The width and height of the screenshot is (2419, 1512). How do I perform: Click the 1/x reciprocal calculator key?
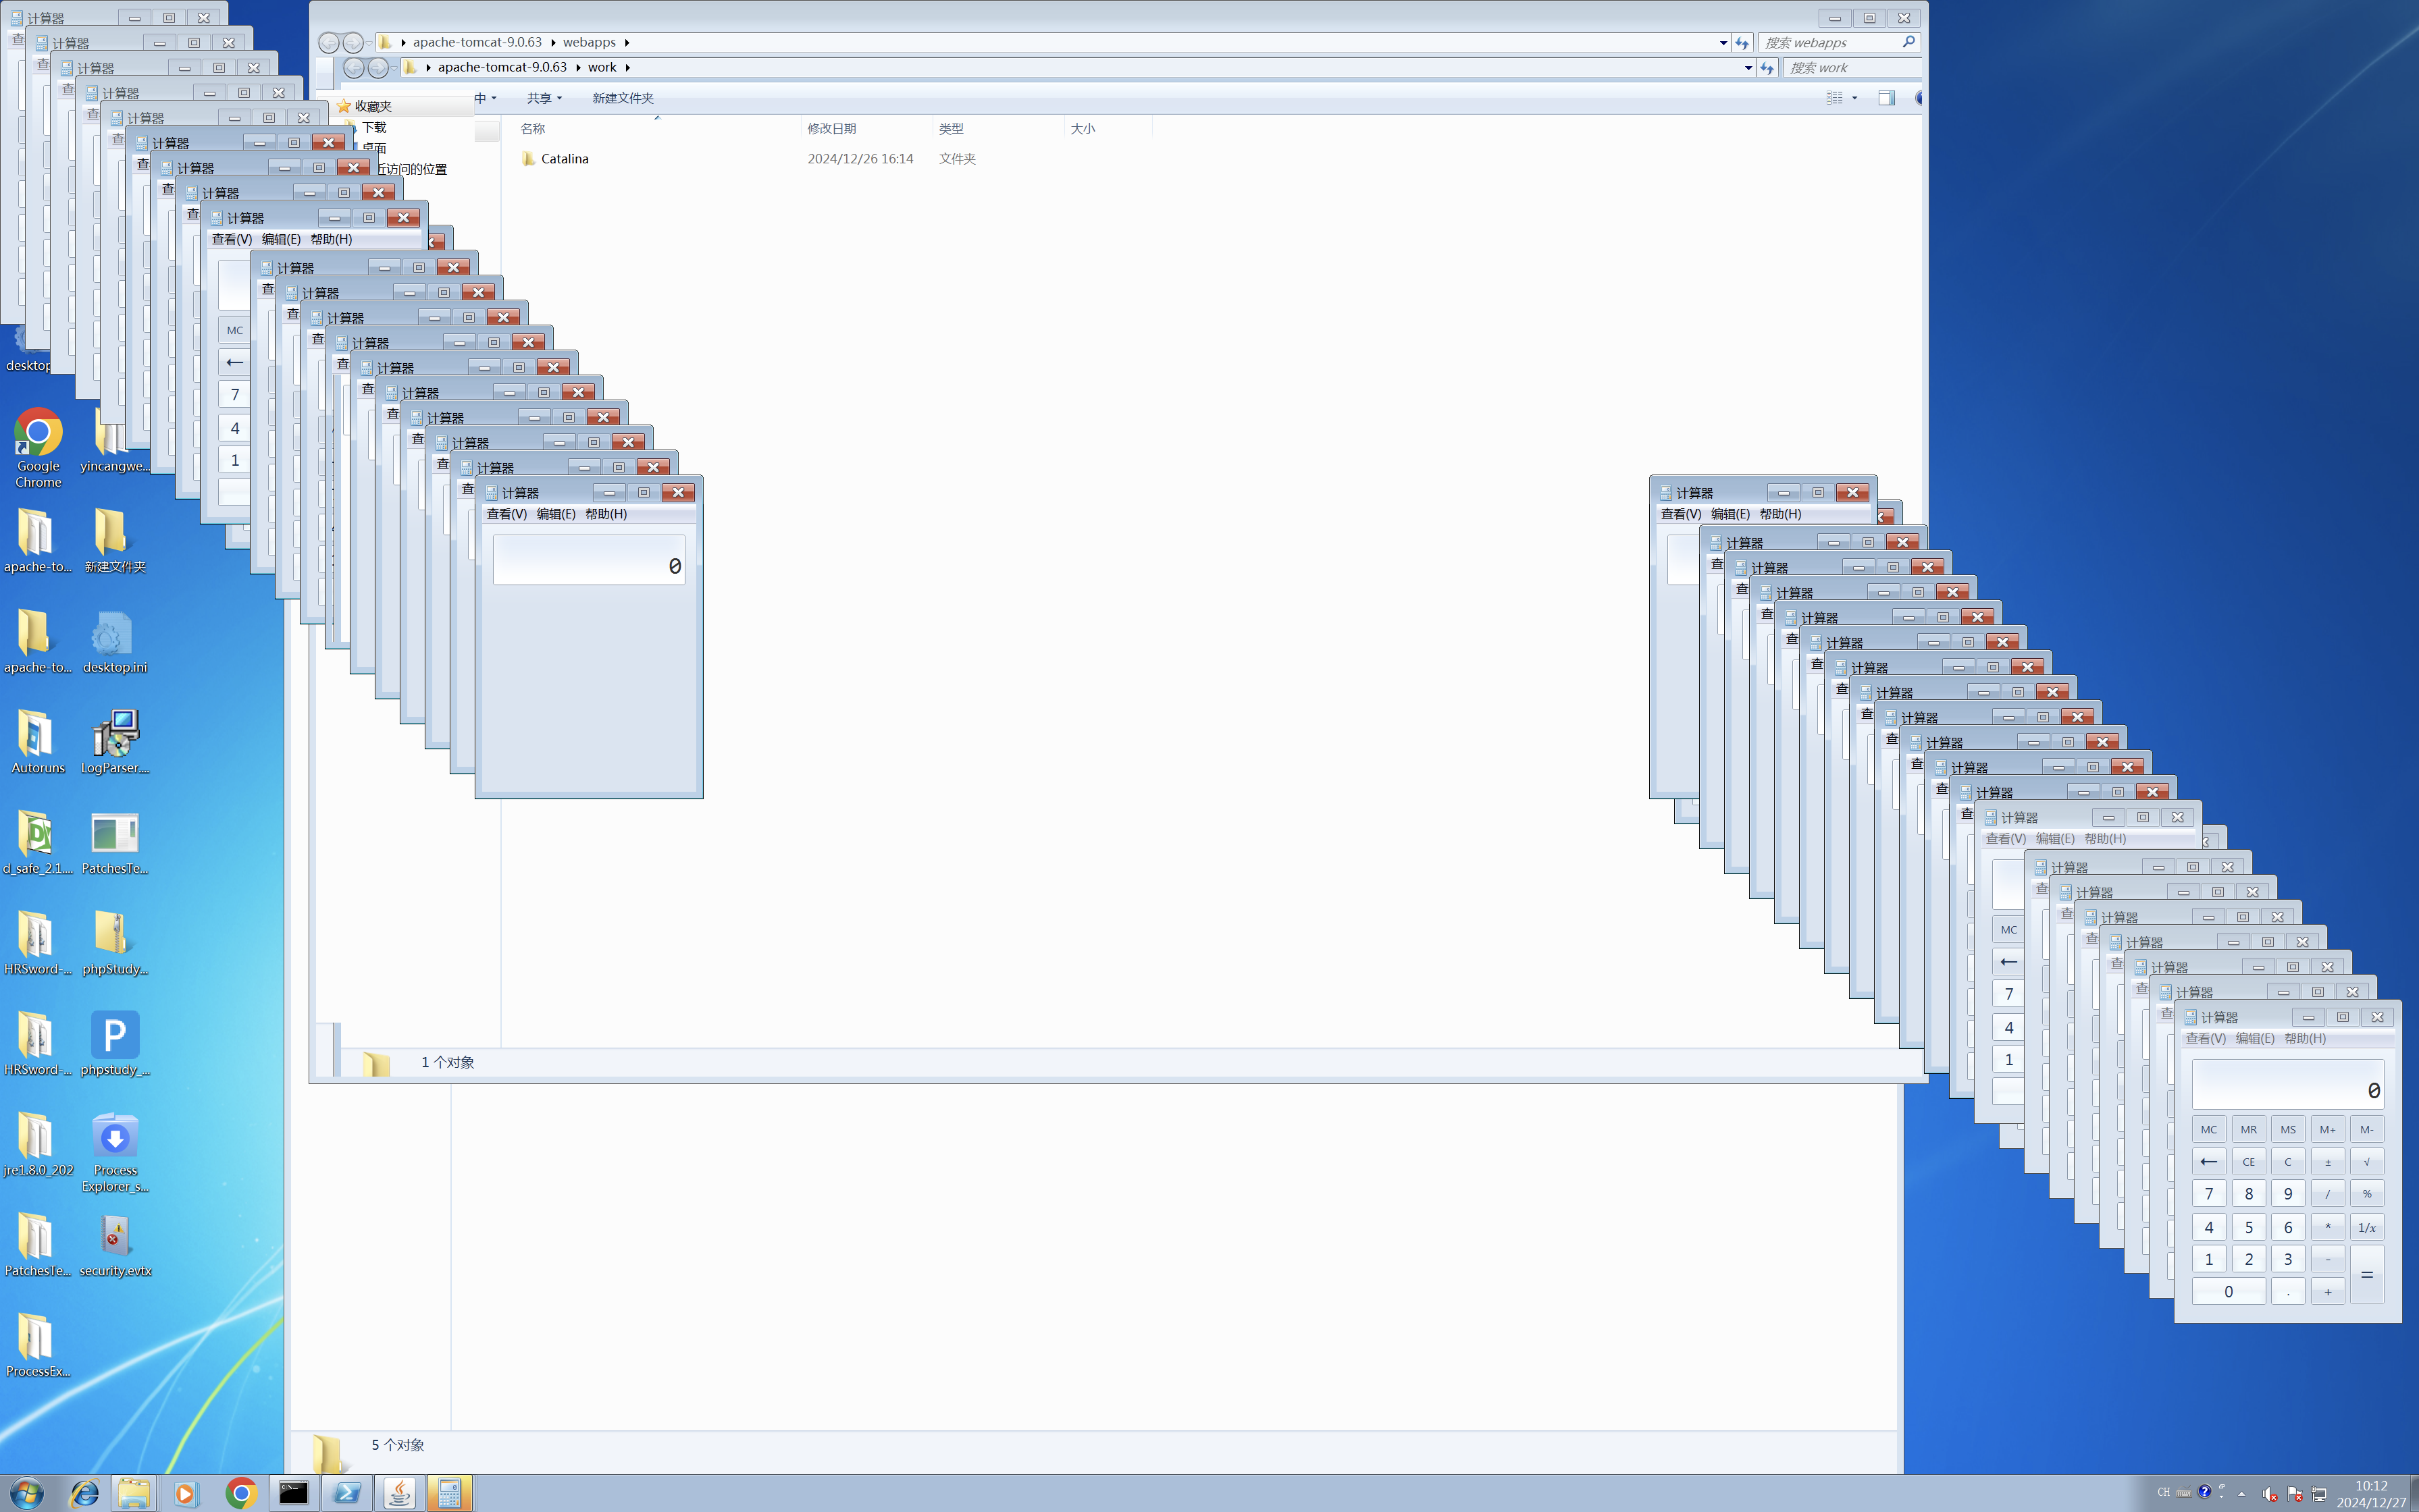point(2366,1227)
